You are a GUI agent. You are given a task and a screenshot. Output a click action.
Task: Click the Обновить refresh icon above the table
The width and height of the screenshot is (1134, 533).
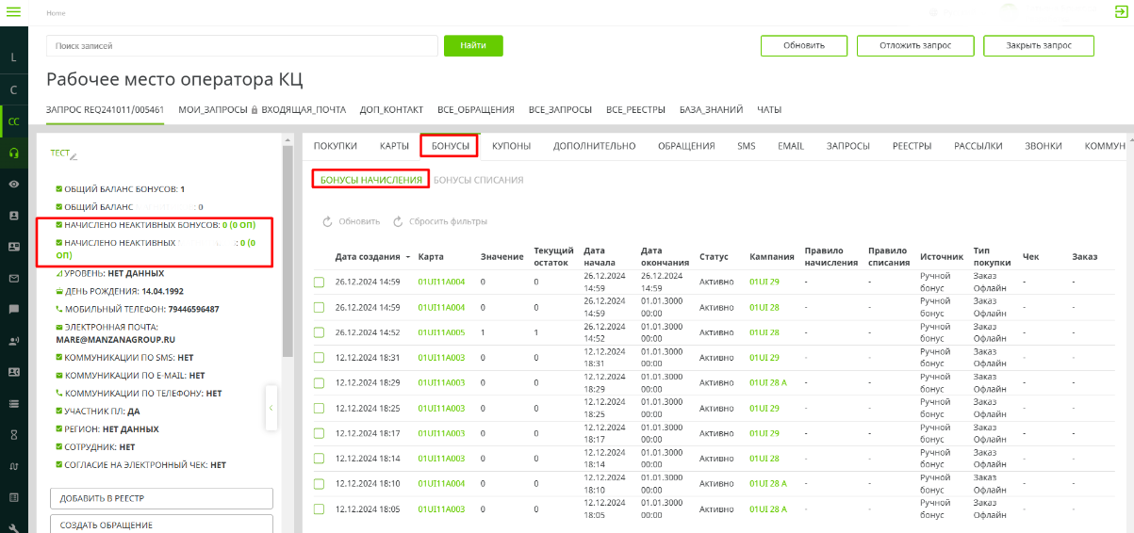328,222
